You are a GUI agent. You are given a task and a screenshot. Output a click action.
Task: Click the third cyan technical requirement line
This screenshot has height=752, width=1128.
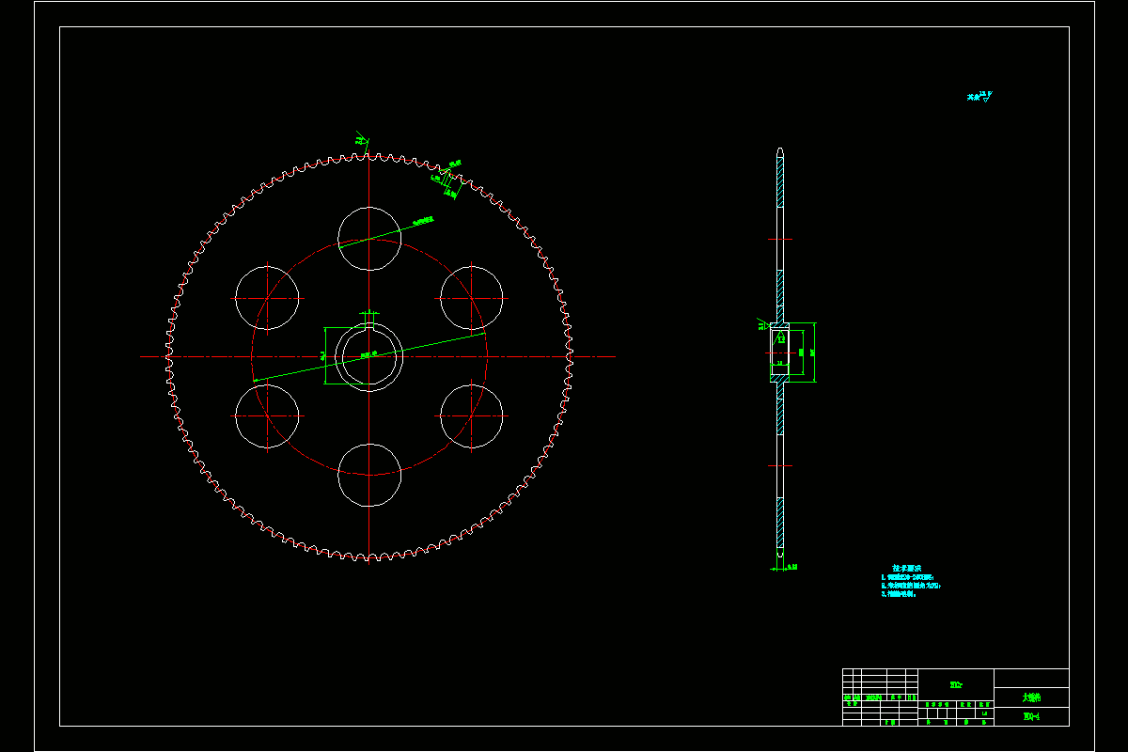(x=898, y=594)
